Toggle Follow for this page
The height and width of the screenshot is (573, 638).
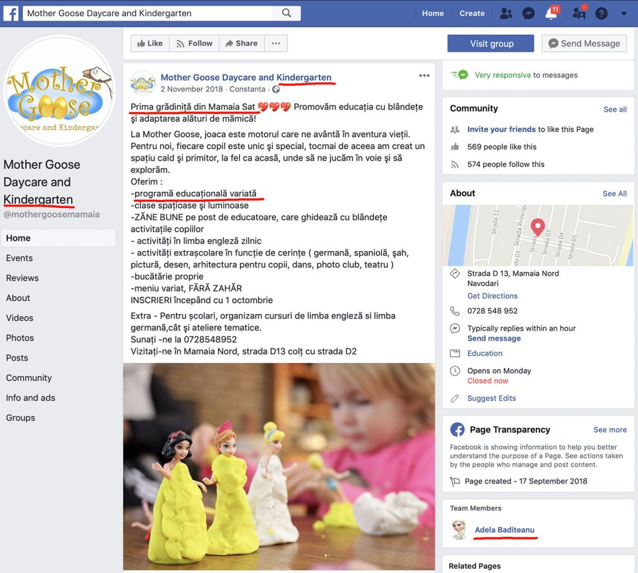coord(194,44)
